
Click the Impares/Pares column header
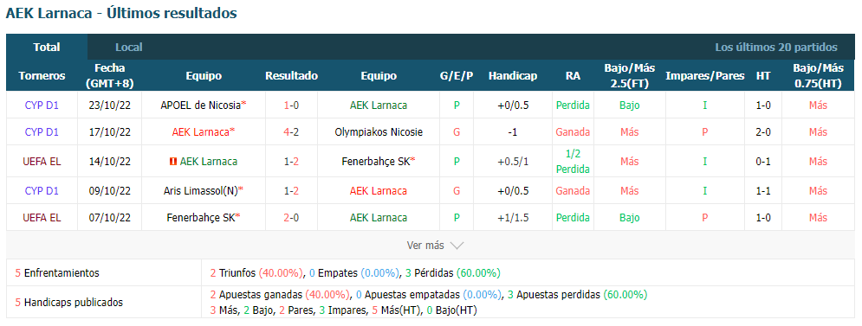tap(705, 76)
